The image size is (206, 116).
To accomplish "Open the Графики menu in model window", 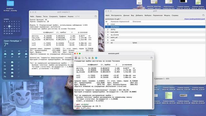I will tap(63, 16).
